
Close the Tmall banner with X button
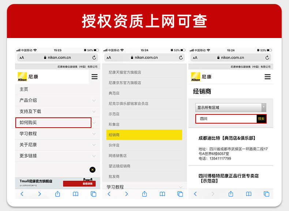click(93, 170)
